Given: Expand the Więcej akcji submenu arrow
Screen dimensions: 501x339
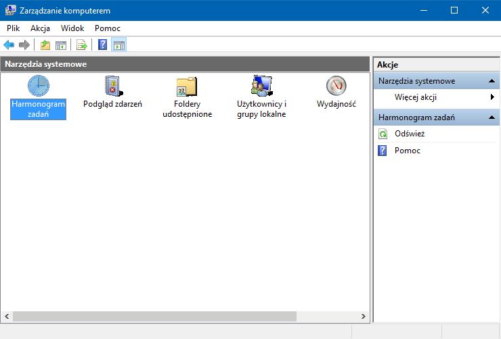Looking at the screenshot, I should [492, 97].
